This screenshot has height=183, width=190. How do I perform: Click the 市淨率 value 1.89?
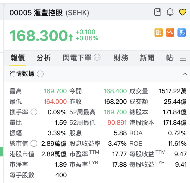tap(61, 164)
